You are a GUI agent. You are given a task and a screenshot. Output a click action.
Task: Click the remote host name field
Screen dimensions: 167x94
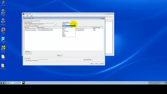44,60
